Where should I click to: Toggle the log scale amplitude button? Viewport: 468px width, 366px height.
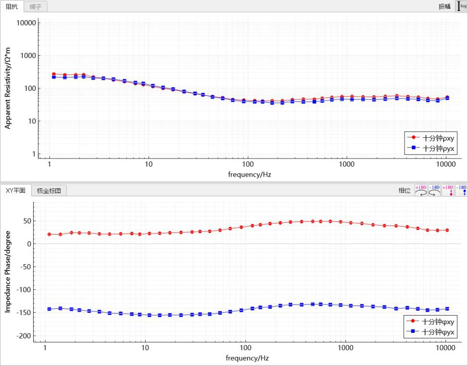(461, 6)
